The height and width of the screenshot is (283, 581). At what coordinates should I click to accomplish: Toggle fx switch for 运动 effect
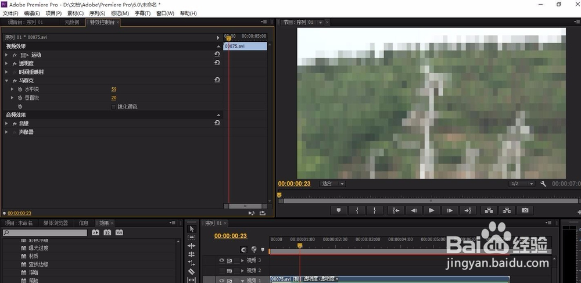click(15, 55)
